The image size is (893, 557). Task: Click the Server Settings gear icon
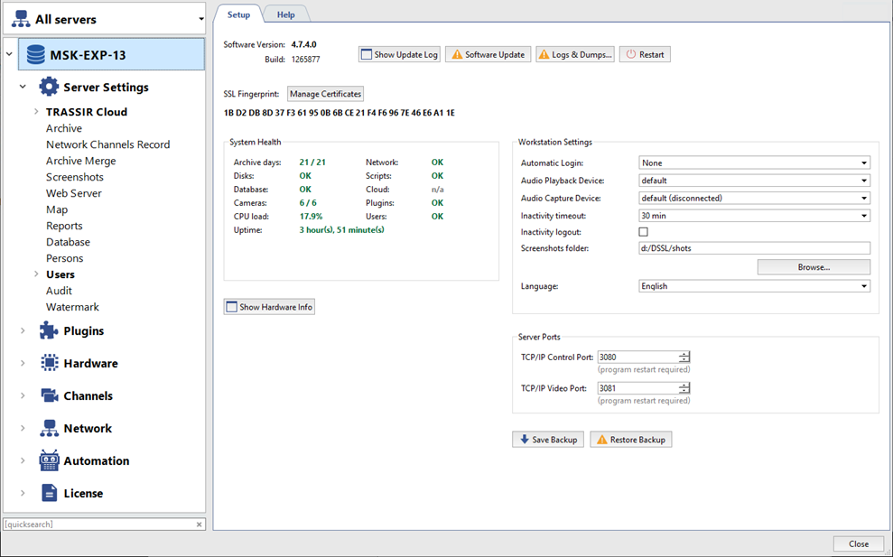(49, 88)
